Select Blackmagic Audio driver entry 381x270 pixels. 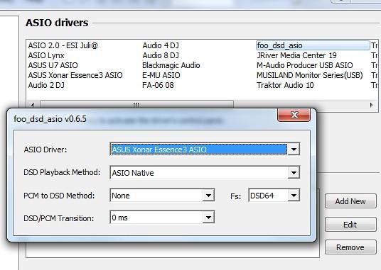[171, 65]
